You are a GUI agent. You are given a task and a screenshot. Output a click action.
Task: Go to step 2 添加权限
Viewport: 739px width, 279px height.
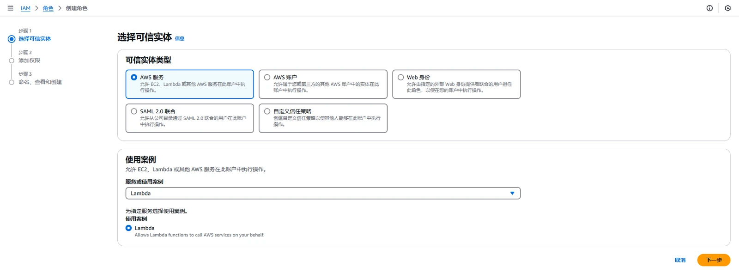click(x=29, y=61)
